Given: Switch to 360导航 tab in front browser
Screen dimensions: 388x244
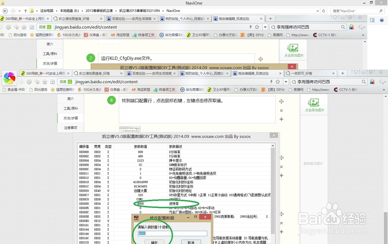Looking at the screenshot, I should pos(45,73).
